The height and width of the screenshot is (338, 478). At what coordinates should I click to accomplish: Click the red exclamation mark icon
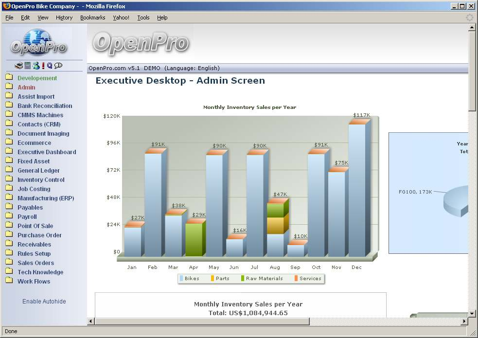43,66
